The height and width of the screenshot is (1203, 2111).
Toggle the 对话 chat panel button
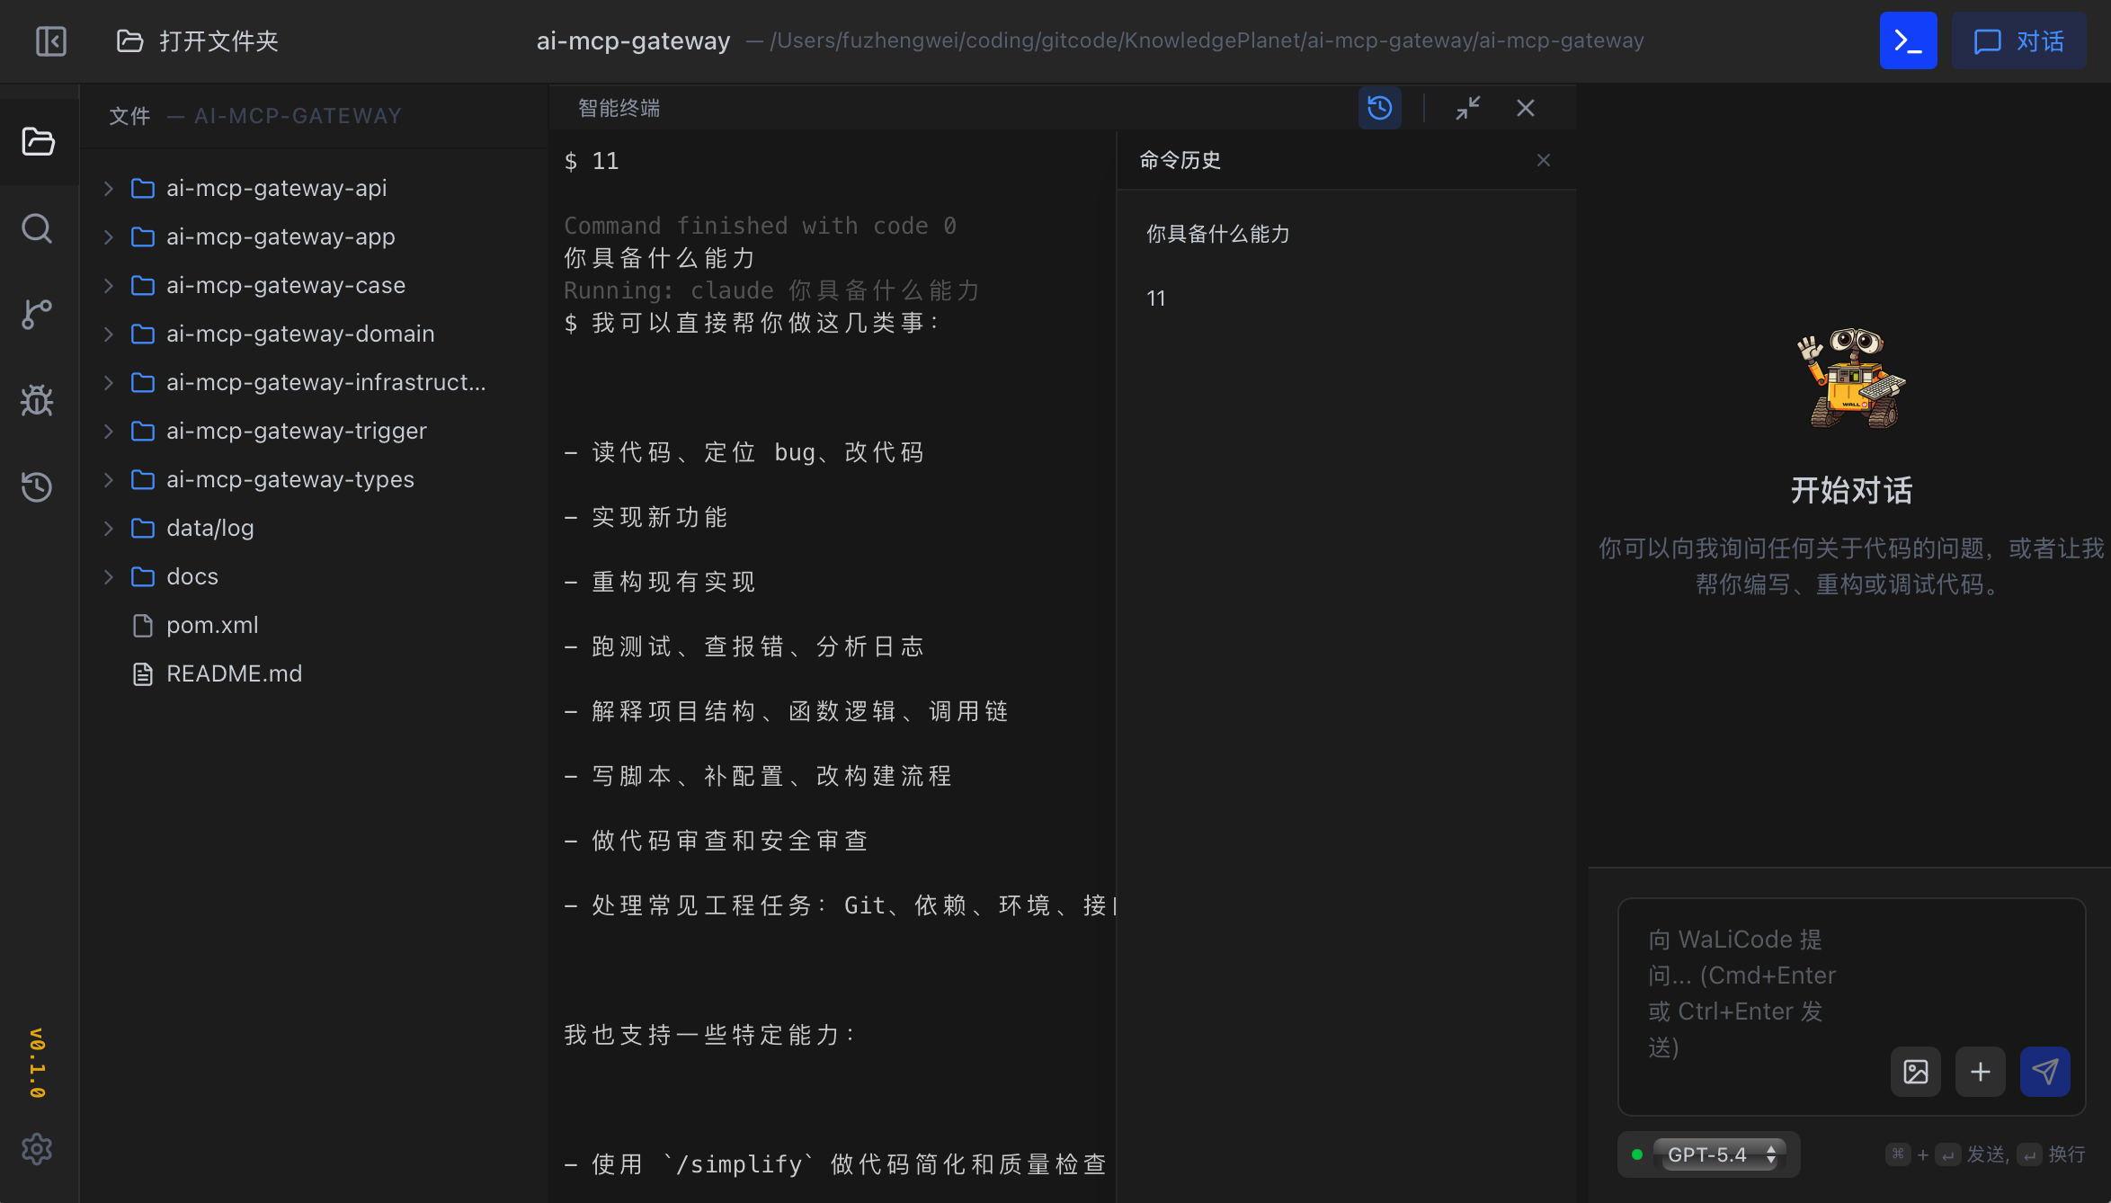2019,41
